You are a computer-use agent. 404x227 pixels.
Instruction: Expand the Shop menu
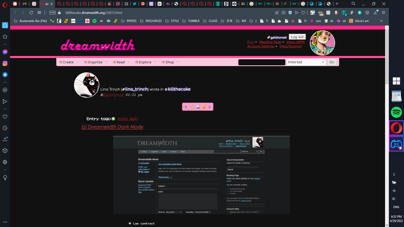[x=170, y=62]
